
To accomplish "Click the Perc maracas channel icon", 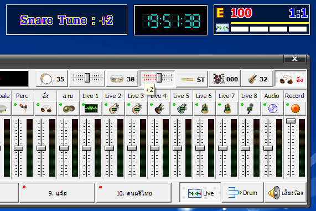I will tap(23, 109).
